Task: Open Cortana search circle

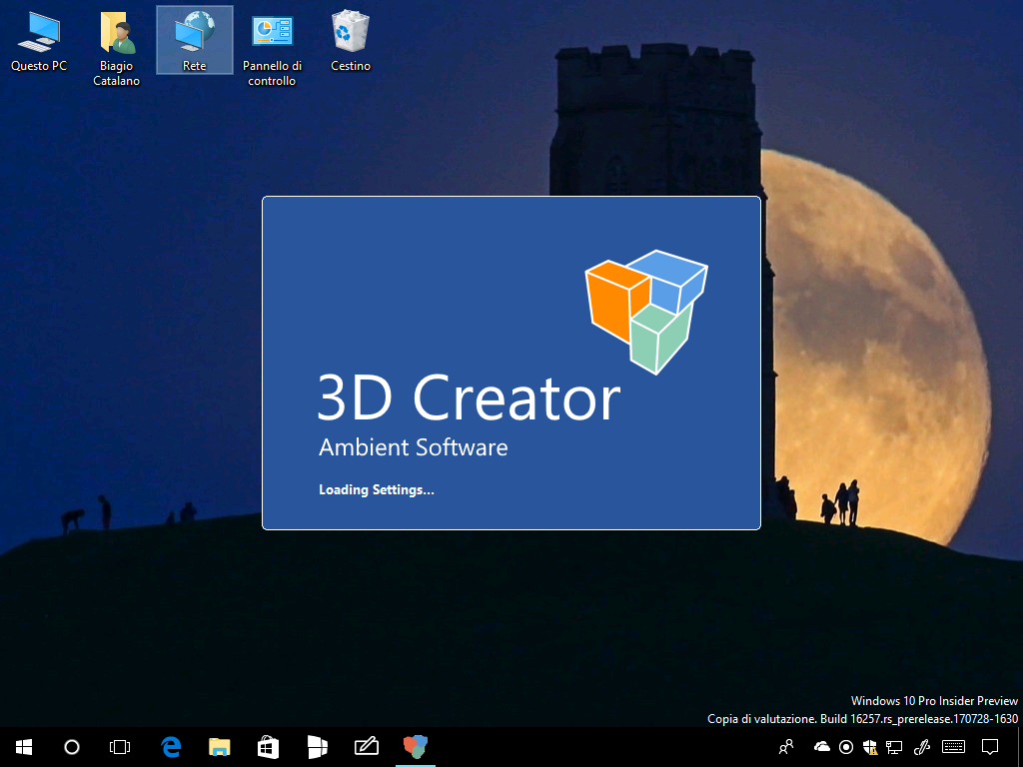Action: pyautogui.click(x=72, y=747)
